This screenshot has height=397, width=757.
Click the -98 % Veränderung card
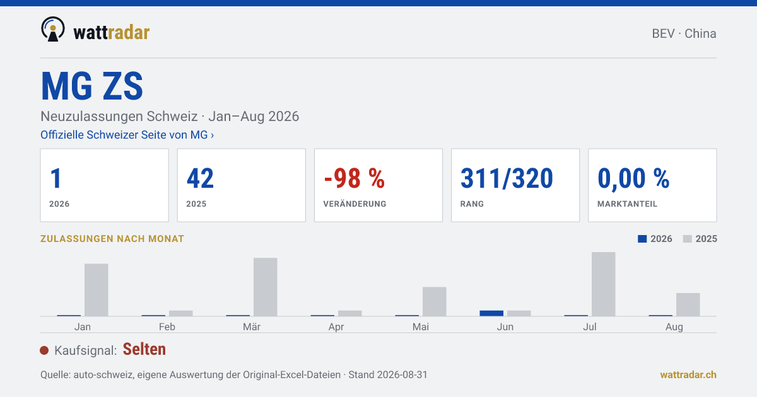click(x=378, y=185)
